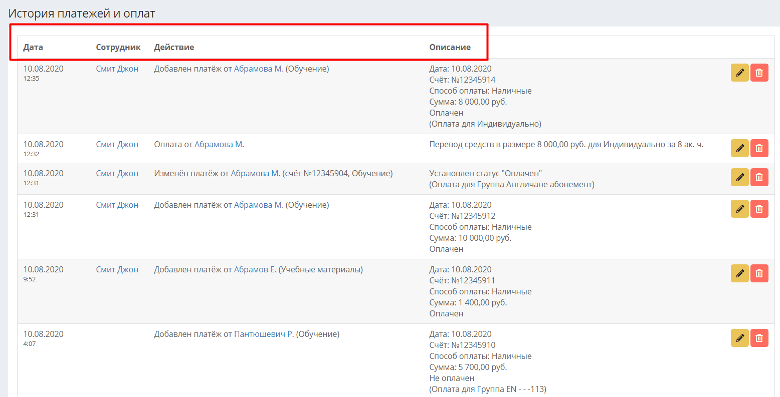Screen dimensions: 780x397
Task: Select text (Оплата для Группа Англичане абонемент)
Action: 512,185
